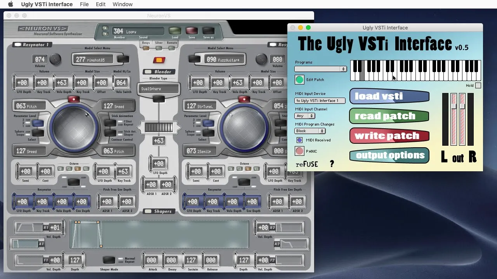Viewport: 497px width, 279px height.
Task: Click the Resynator 2 volume knob
Action: click(261, 59)
